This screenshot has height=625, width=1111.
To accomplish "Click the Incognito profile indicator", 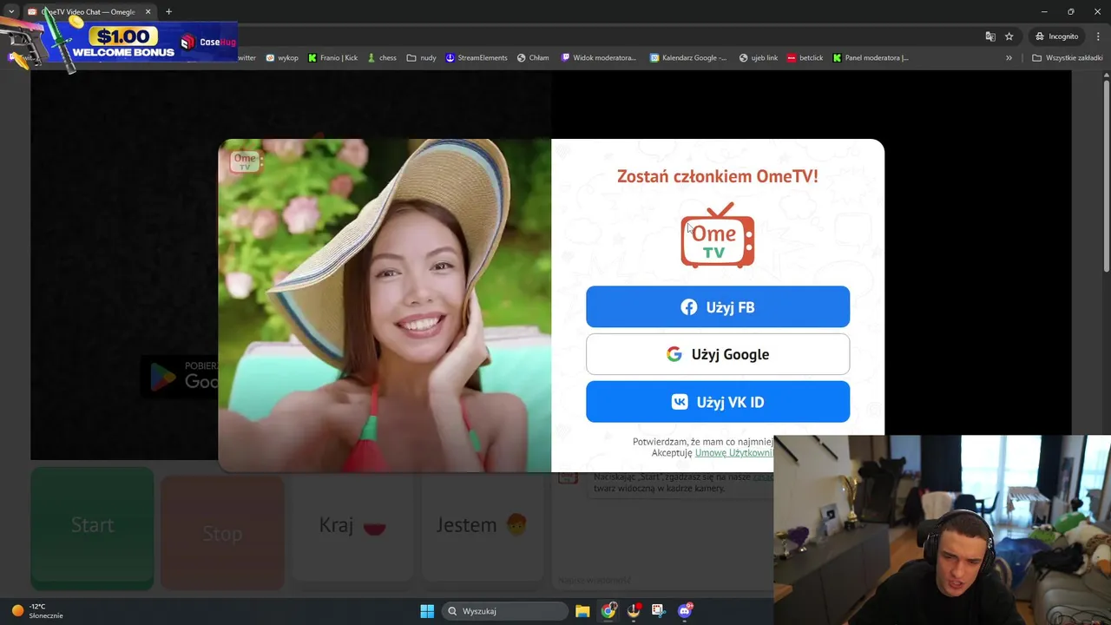I will coord(1056,36).
